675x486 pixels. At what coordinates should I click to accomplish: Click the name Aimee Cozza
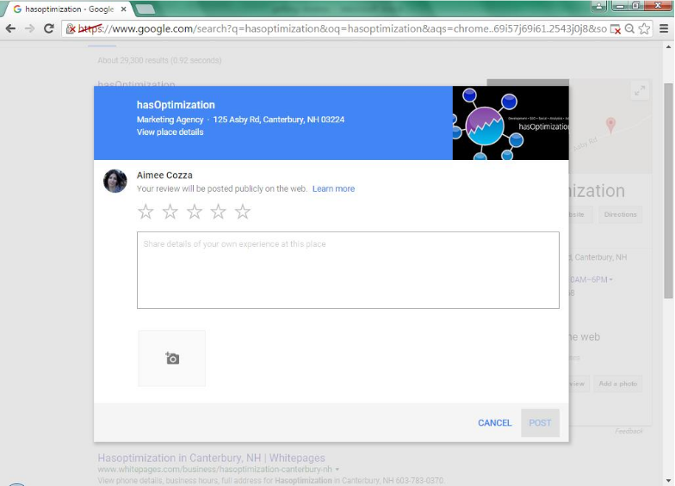coord(164,175)
